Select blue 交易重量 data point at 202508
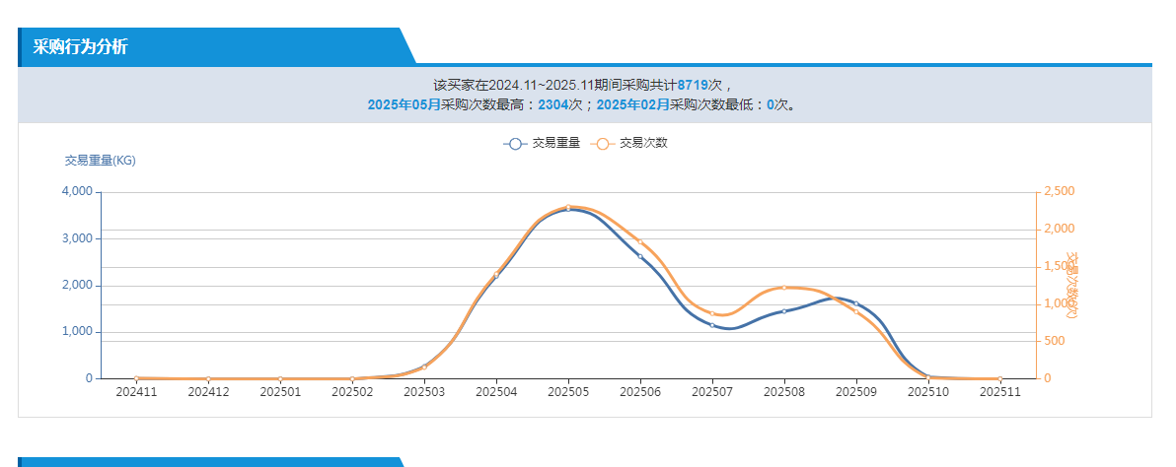Image resolution: width=1176 pixels, height=467 pixels. tap(784, 311)
